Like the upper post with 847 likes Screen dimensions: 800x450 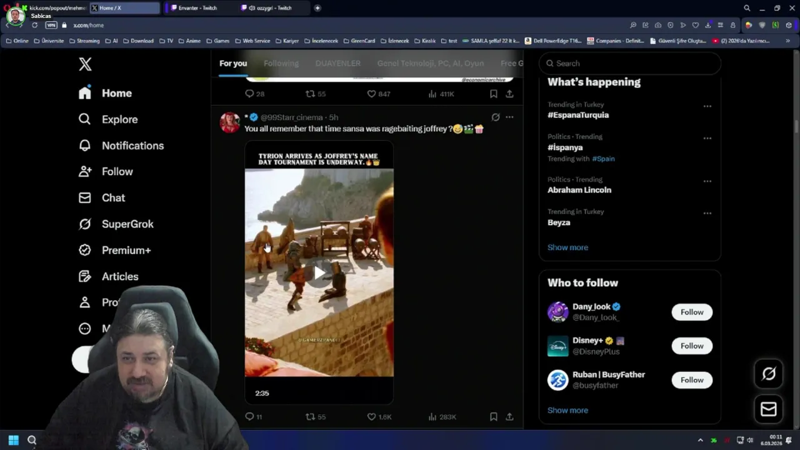point(379,94)
